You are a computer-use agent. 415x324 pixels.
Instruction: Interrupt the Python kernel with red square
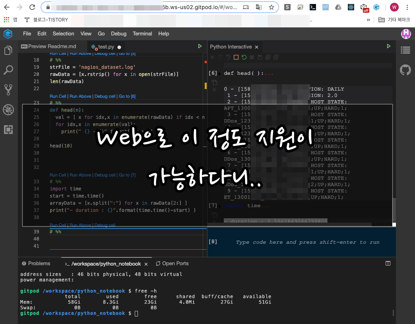tap(236, 57)
